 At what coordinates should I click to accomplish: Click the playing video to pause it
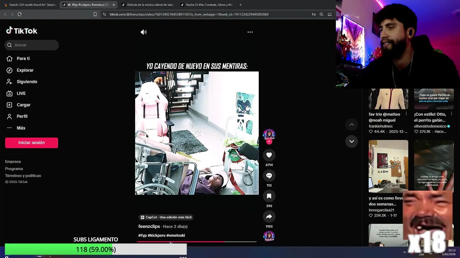[x=197, y=133]
